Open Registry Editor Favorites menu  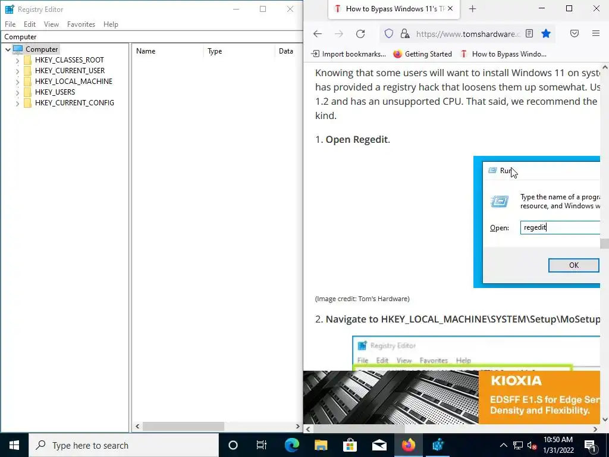click(81, 24)
